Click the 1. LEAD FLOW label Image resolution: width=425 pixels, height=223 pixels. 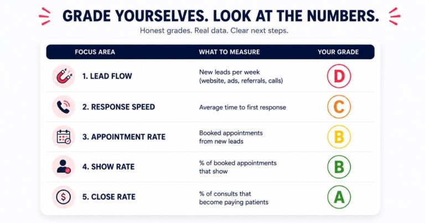pyautogui.click(x=107, y=76)
